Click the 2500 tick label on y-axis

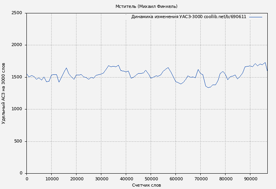pos(17,13)
